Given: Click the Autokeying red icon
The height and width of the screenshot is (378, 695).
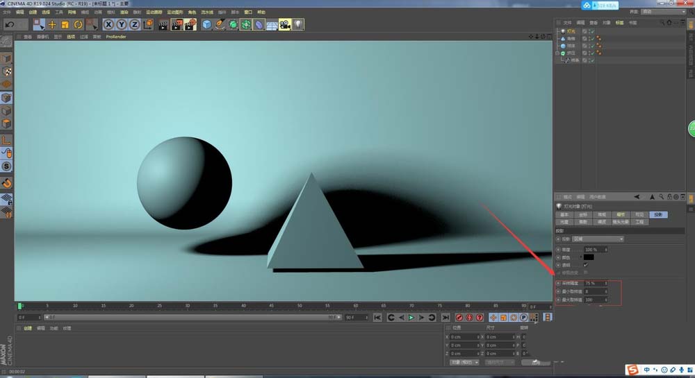Looking at the screenshot, I should [469, 318].
